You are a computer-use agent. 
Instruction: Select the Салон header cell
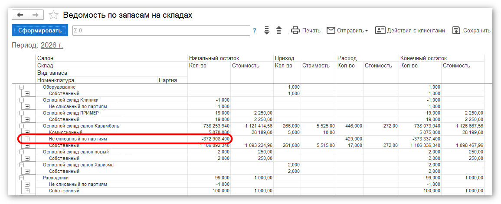(111, 58)
